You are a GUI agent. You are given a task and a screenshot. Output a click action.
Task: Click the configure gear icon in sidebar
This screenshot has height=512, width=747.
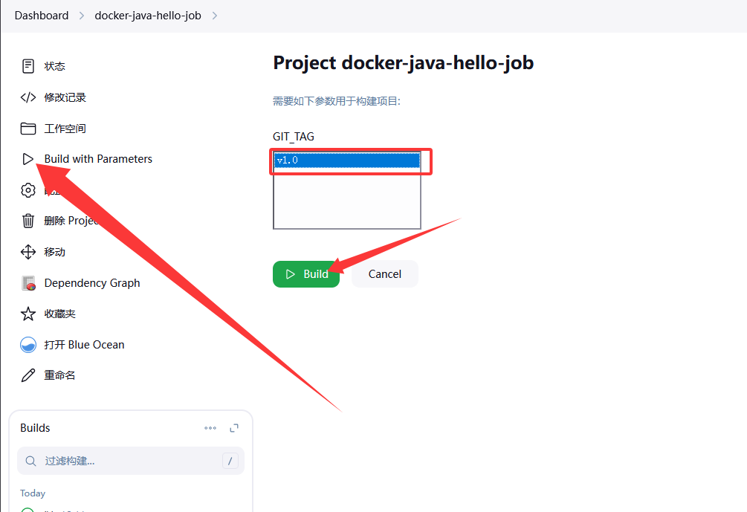coord(28,190)
